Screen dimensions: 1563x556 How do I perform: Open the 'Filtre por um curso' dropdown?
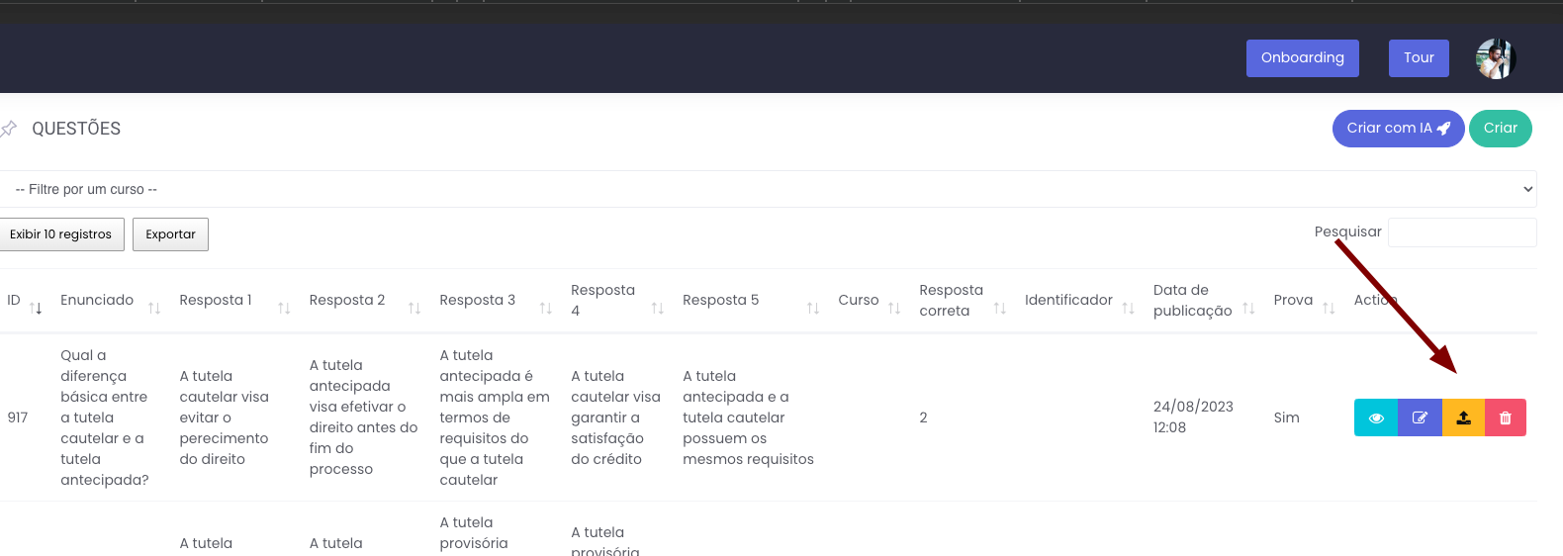(x=768, y=189)
